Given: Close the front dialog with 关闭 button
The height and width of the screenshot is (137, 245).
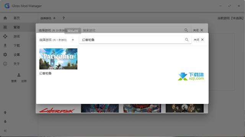Looking at the screenshot, I should click(x=199, y=40).
